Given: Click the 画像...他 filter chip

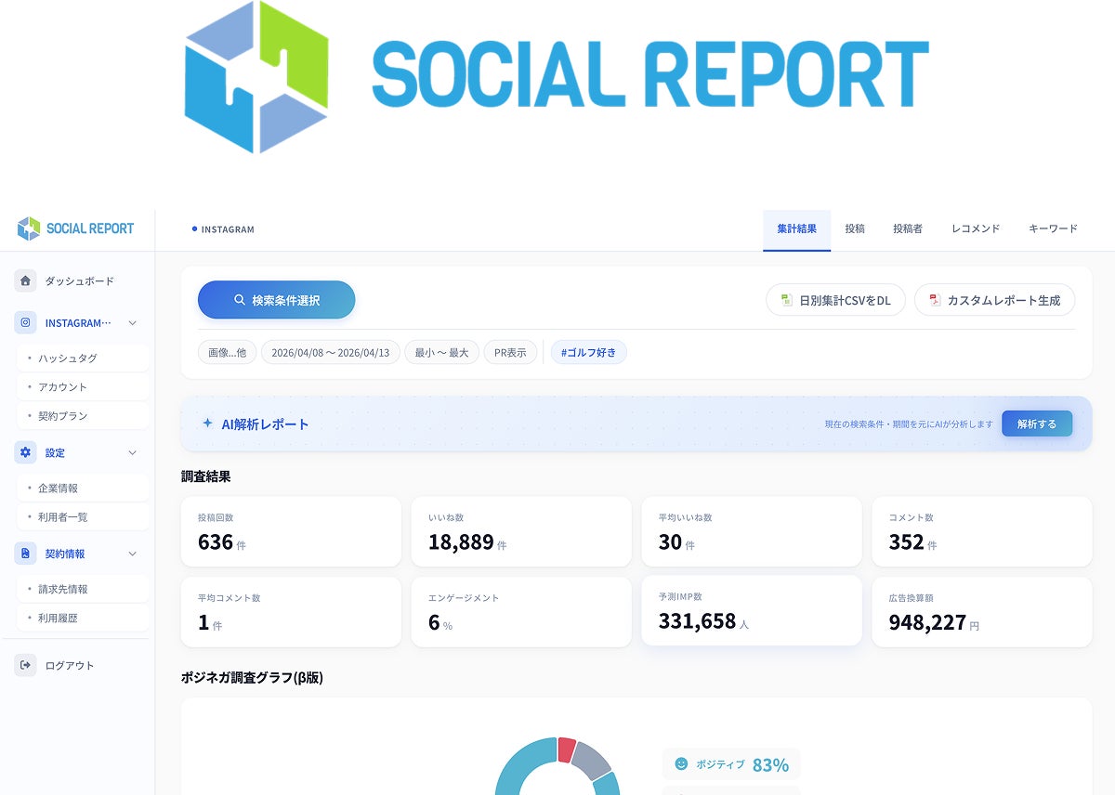Looking at the screenshot, I should [227, 353].
